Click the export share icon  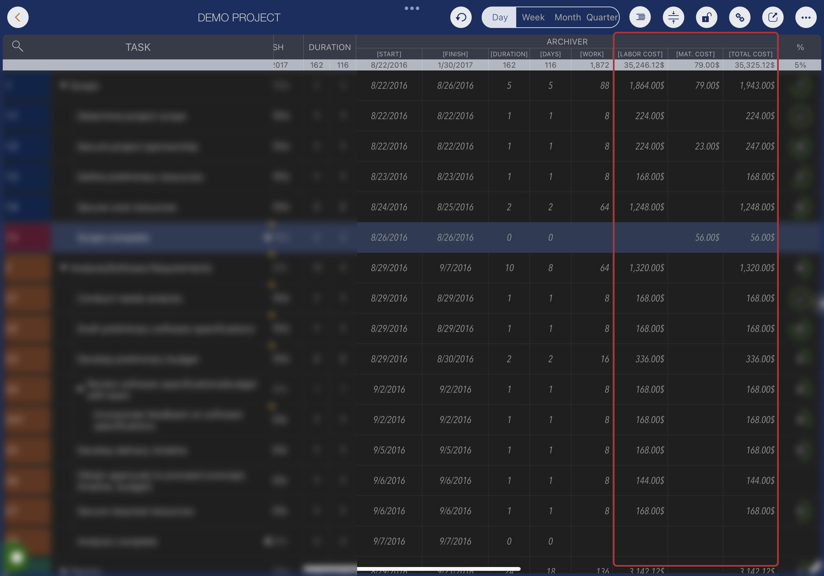click(x=773, y=17)
